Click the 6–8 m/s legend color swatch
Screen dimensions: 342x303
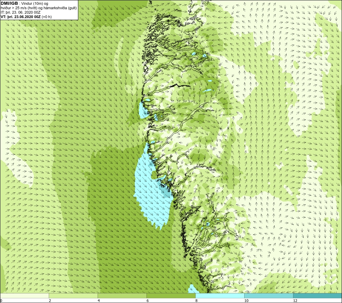pyautogui.click(x=171, y=295)
